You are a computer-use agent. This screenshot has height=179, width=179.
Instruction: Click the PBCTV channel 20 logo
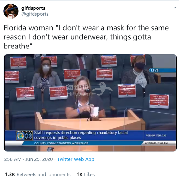pyautogui.click(x=24, y=135)
